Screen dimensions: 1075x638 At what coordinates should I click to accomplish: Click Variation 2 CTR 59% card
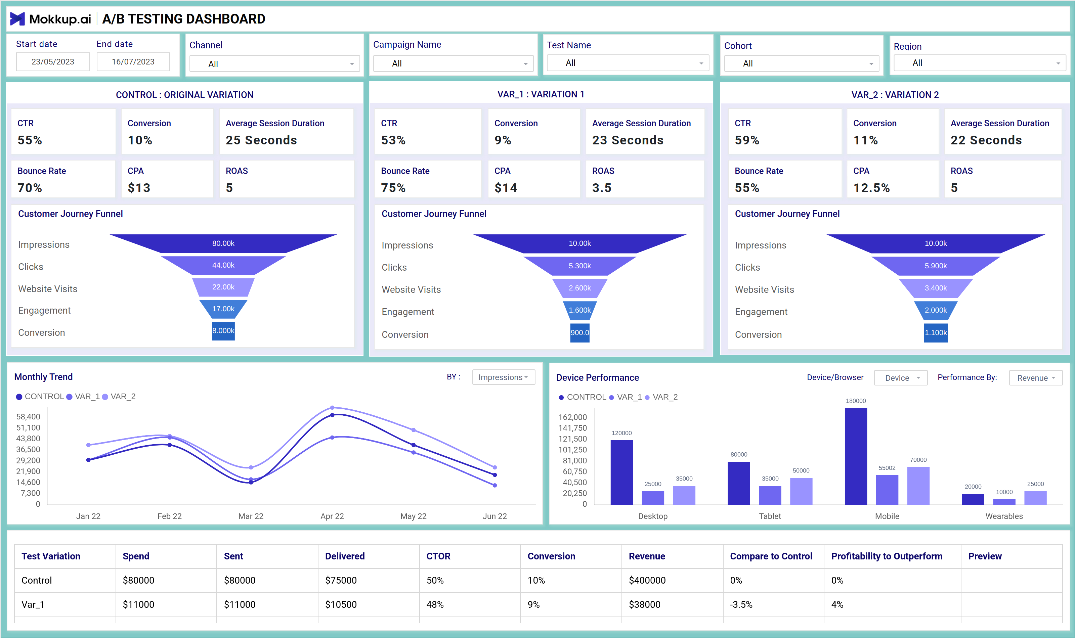(785, 131)
